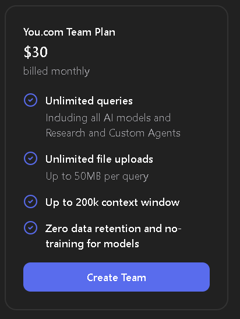Click Up to 50MB per query text

click(97, 176)
